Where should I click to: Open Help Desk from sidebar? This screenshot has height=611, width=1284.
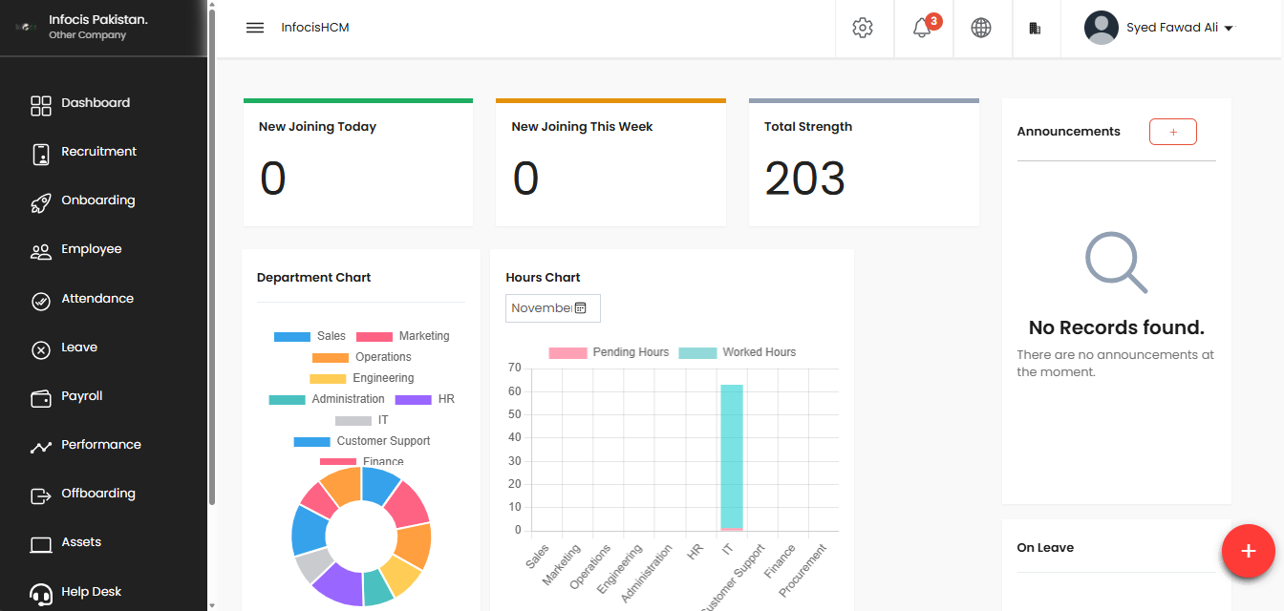pyautogui.click(x=91, y=592)
